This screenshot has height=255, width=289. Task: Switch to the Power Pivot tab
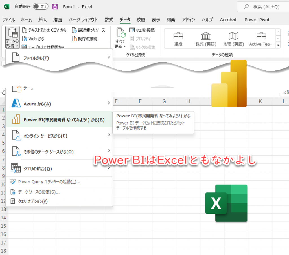pos(257,20)
